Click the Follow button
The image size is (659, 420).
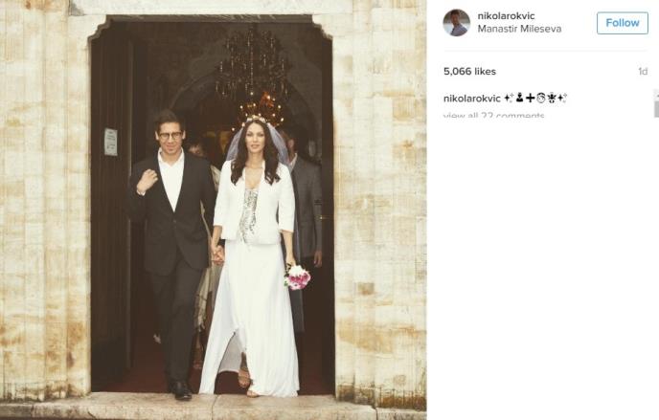622,23
